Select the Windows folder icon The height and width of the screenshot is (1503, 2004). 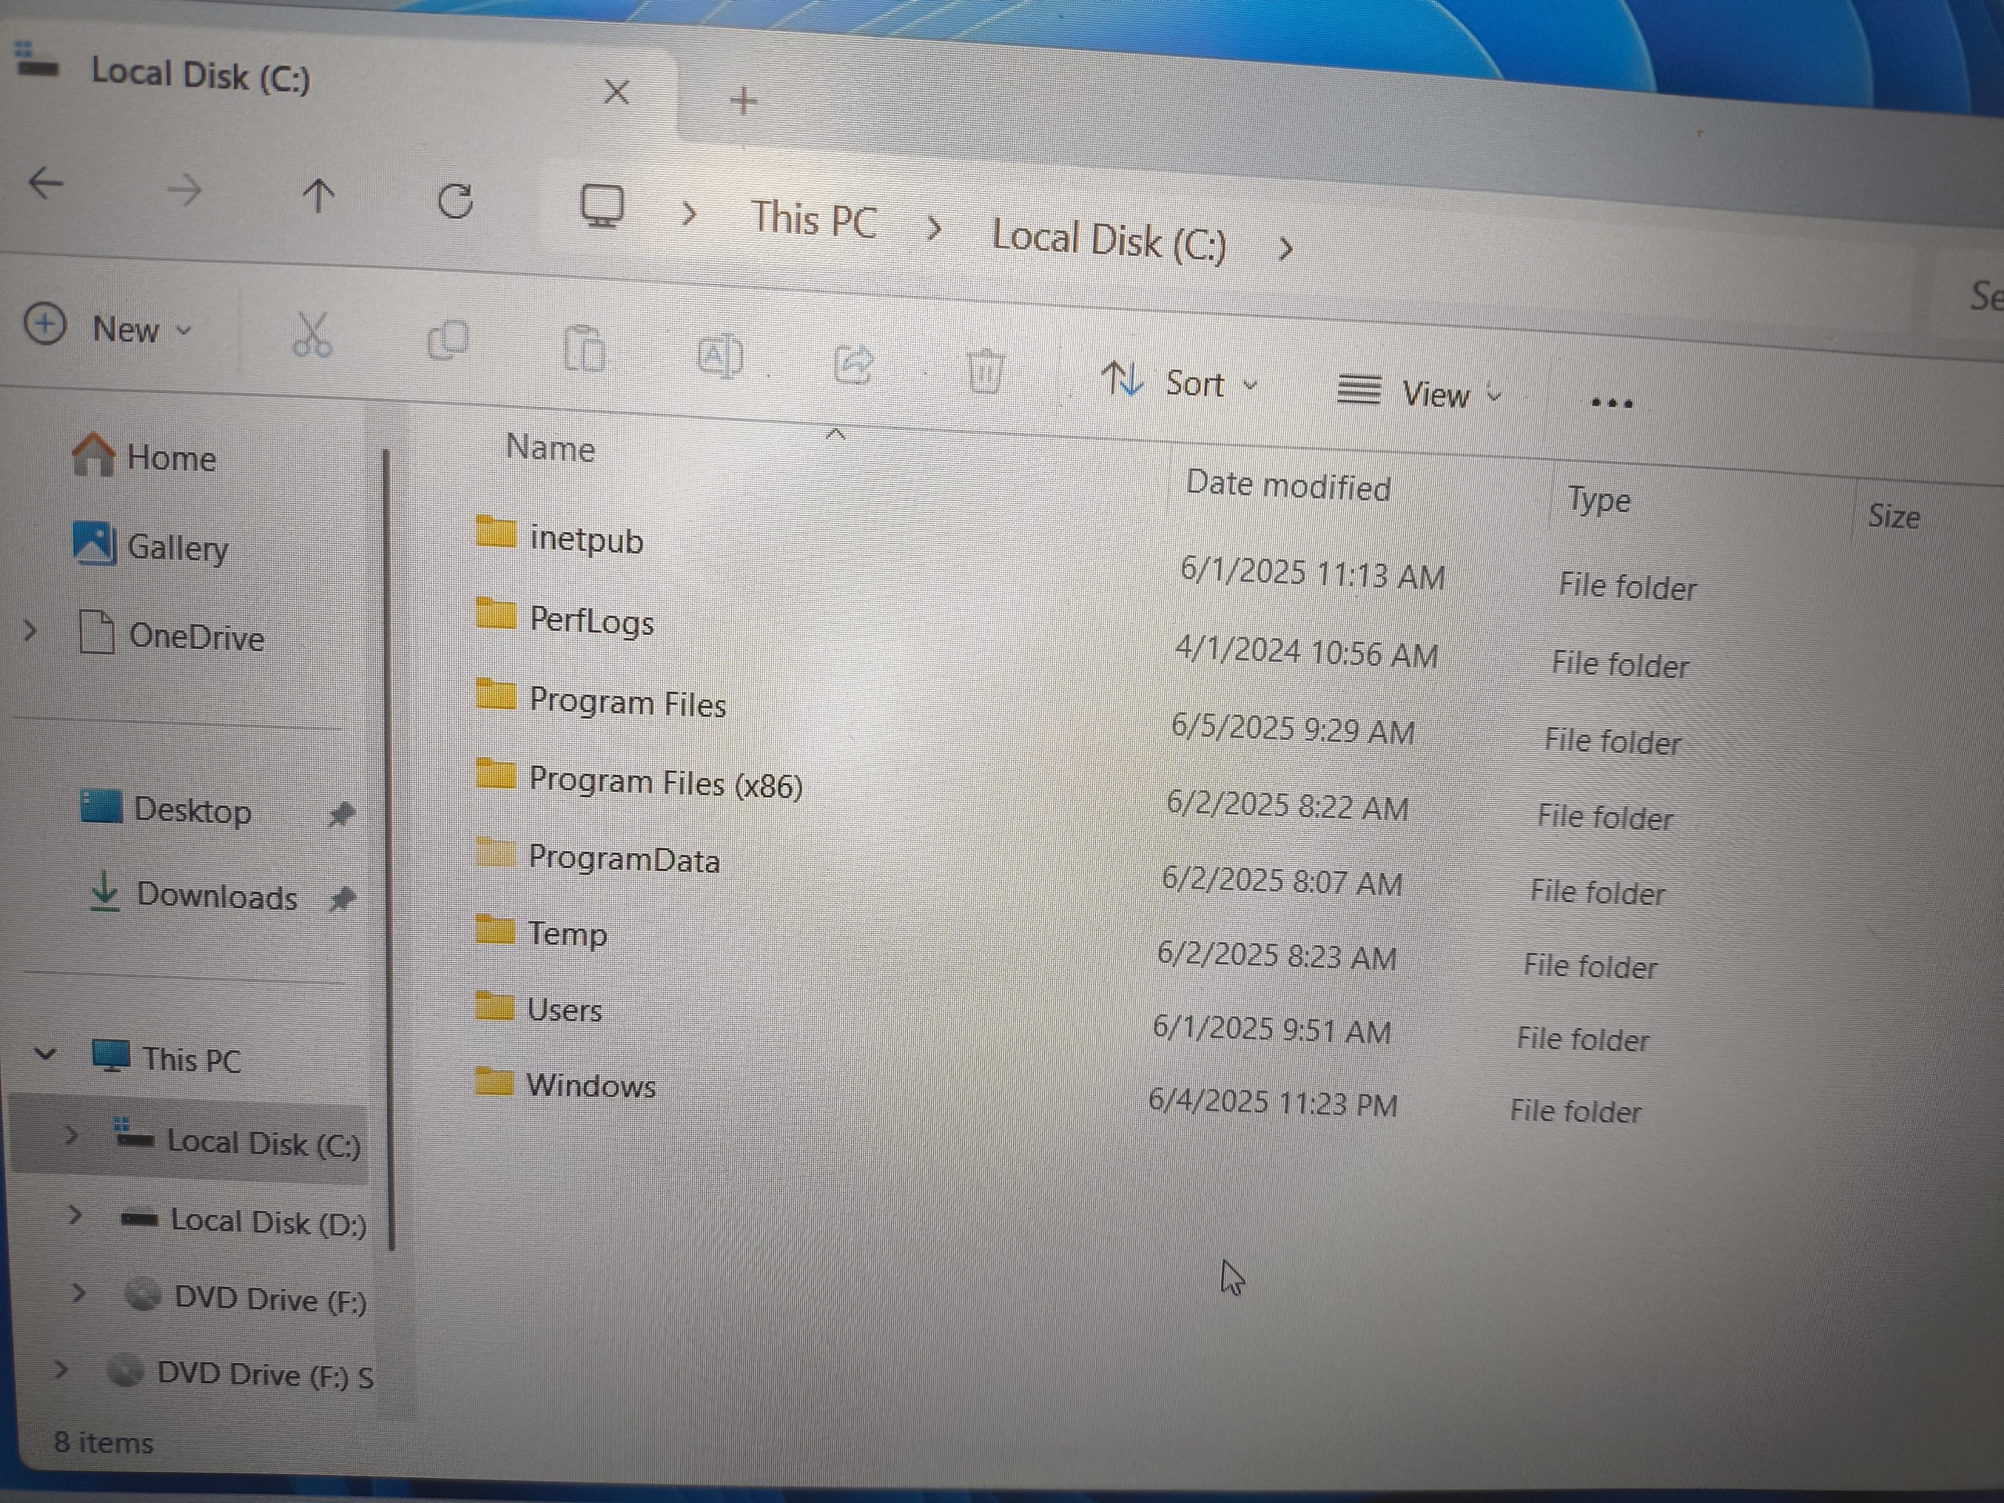(x=494, y=1080)
